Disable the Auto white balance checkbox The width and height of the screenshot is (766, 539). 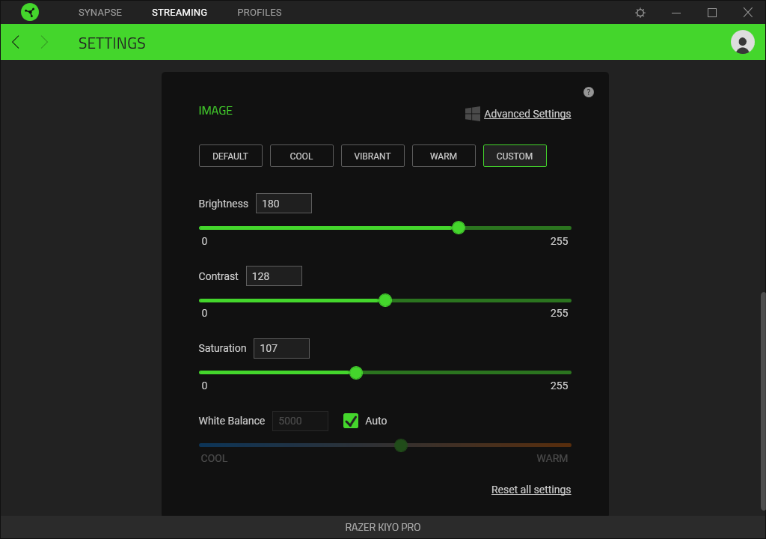pyautogui.click(x=351, y=421)
